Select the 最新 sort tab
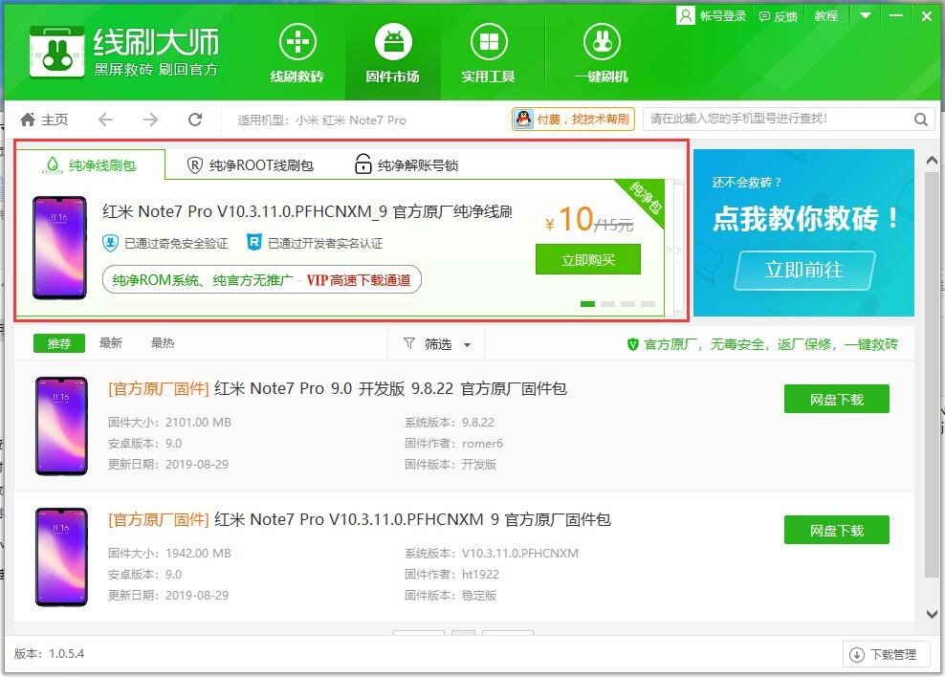 point(111,342)
